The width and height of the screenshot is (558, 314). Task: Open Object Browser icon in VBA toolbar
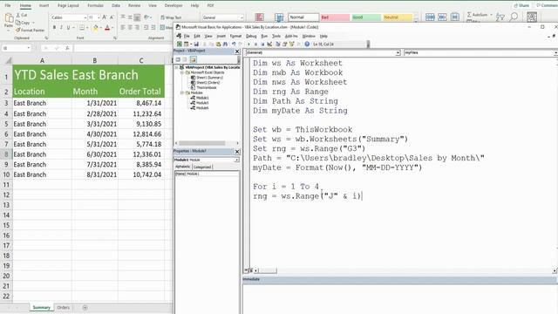tap(291, 44)
